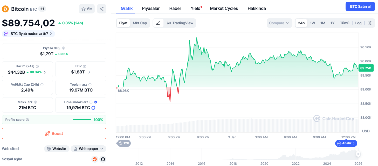This screenshot has width=378, height=166.
Task: Open the Piyasalar tab
Action: [151, 8]
